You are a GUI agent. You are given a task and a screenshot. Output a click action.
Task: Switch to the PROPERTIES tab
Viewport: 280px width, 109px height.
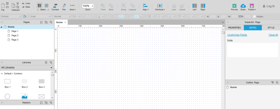(x=234, y=28)
